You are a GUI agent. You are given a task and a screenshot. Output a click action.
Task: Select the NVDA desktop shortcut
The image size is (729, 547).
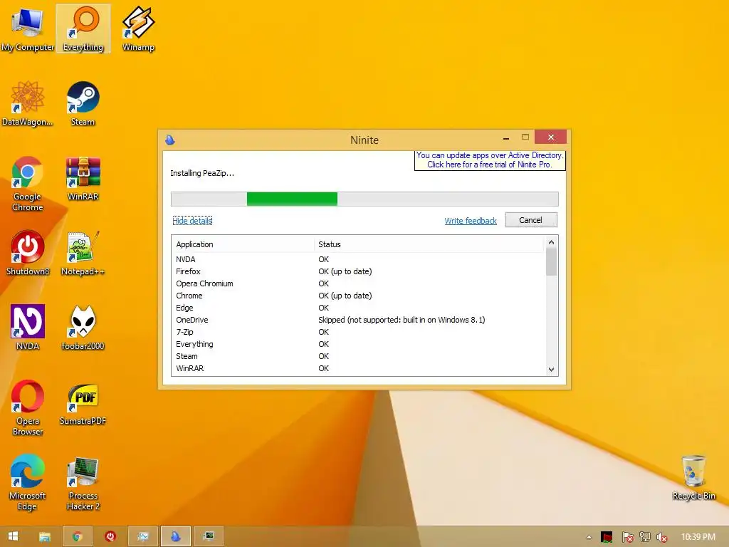coord(28,328)
